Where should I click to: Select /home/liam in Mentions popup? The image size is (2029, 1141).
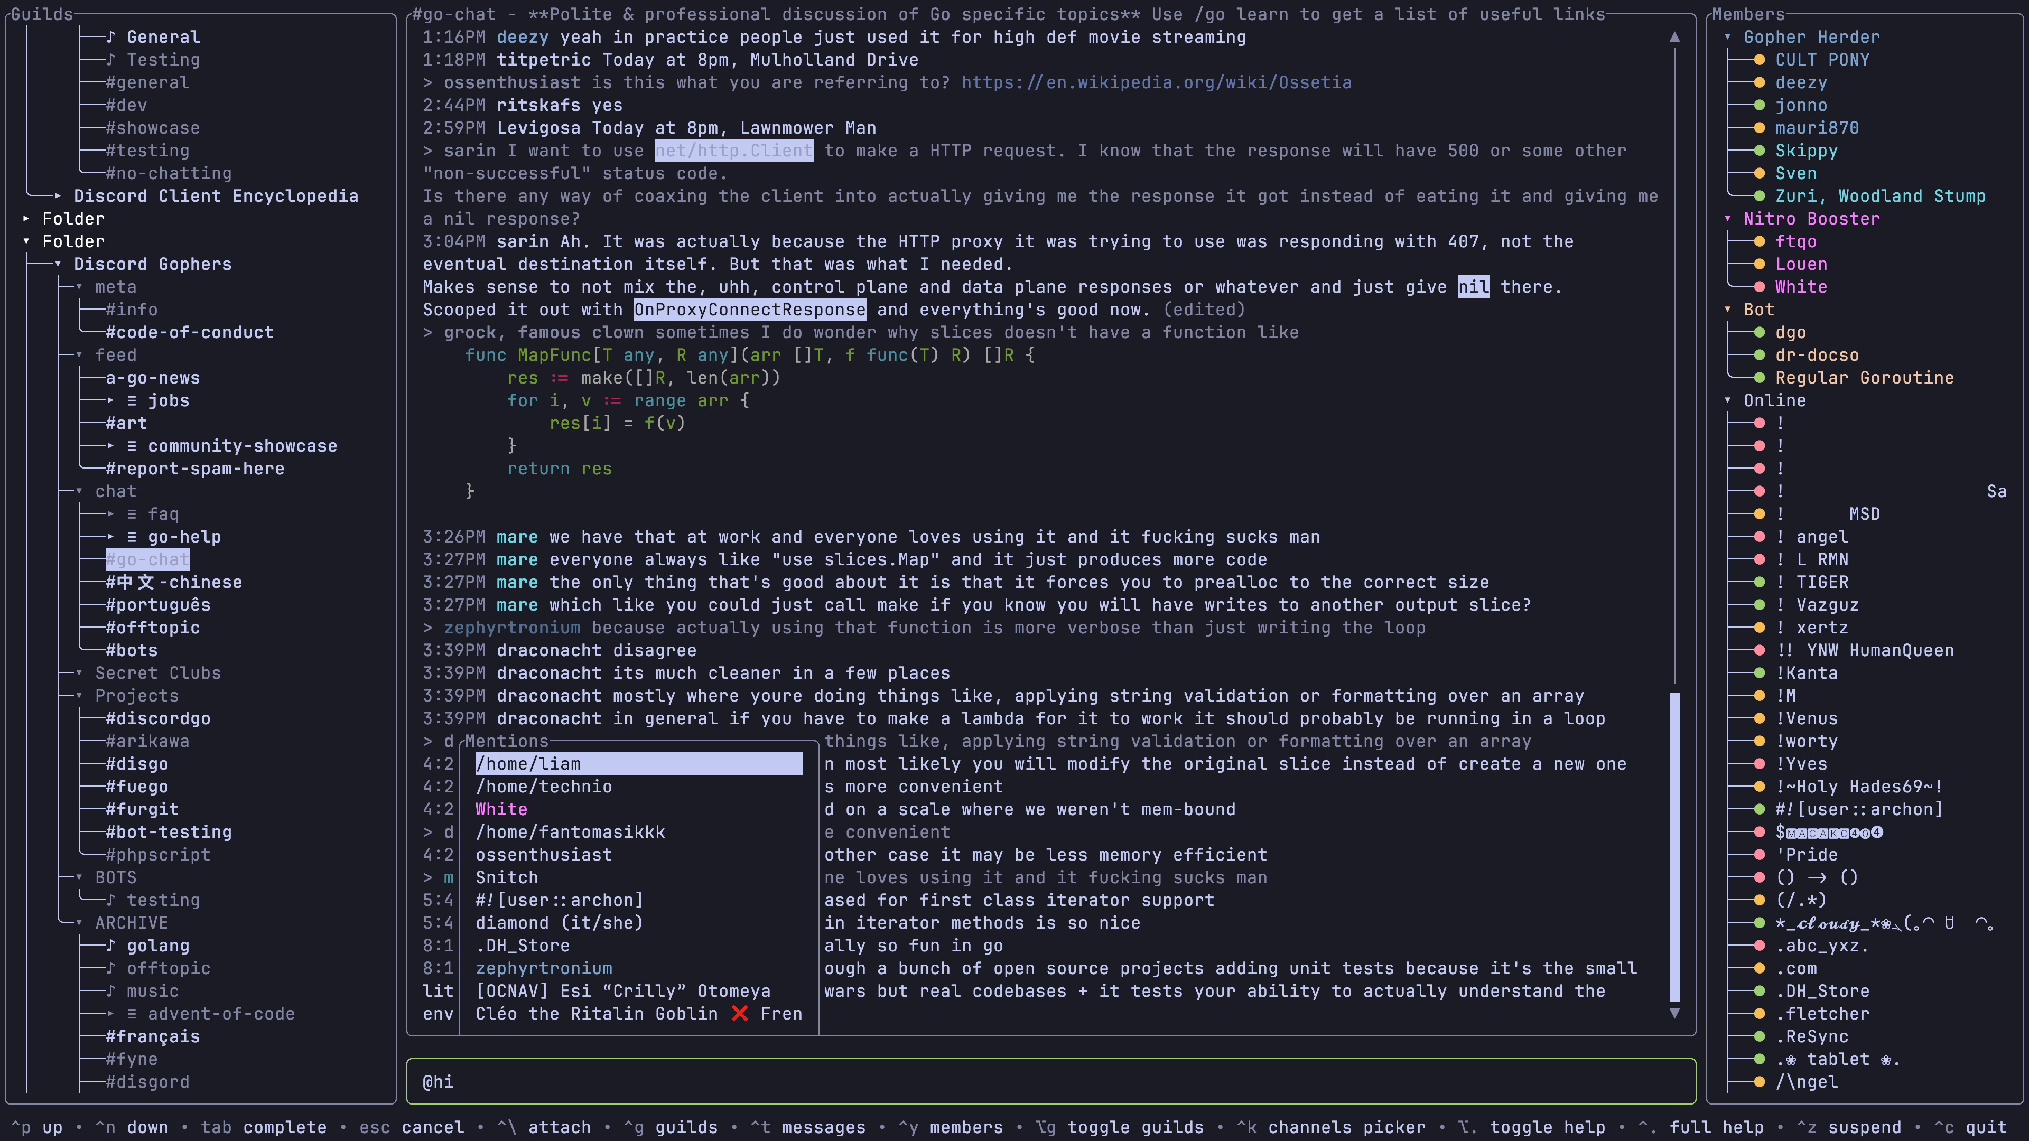click(x=639, y=764)
